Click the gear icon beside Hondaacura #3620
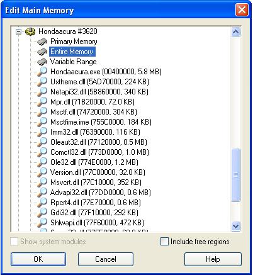The width and height of the screenshot is (253, 275). click(30, 31)
